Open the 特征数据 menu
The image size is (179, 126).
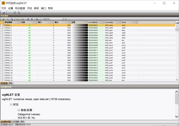[x=20, y=8]
